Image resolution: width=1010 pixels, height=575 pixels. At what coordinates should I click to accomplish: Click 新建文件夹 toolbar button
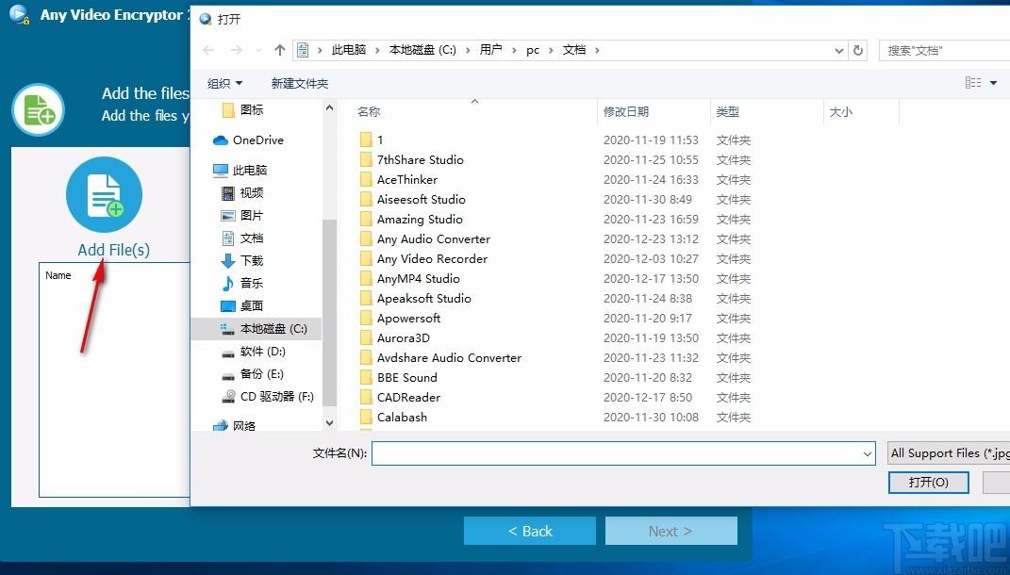pyautogui.click(x=300, y=83)
